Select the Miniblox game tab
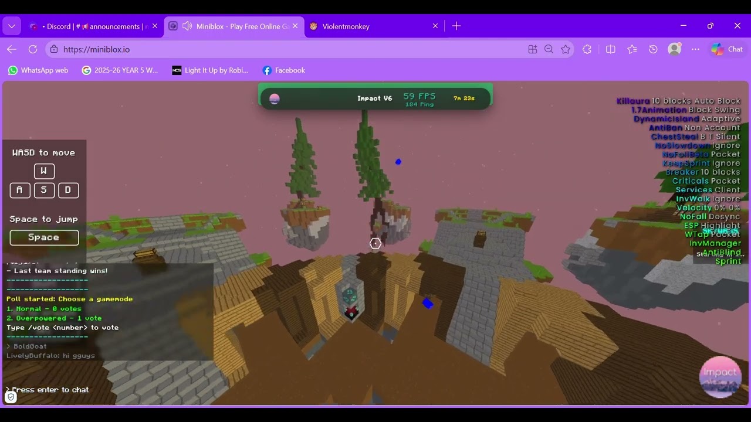Viewport: 751px width, 422px height. (235, 26)
